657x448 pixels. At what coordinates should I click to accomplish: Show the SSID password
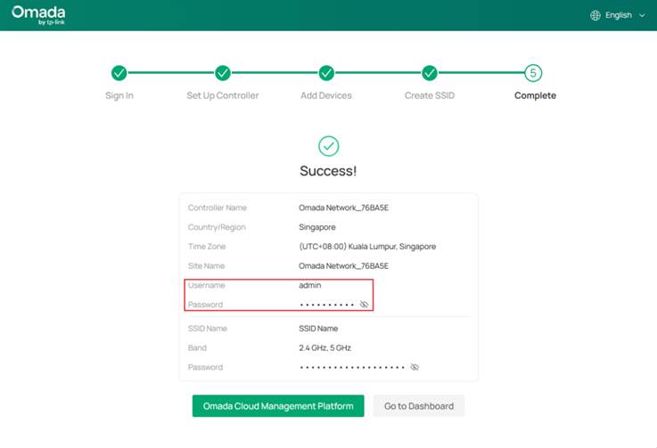(415, 367)
